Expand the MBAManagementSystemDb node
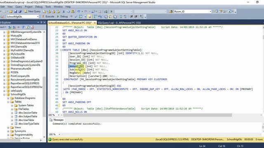 (4, 32)
